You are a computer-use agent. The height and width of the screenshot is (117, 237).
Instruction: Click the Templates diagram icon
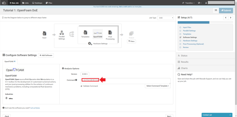[85, 32]
